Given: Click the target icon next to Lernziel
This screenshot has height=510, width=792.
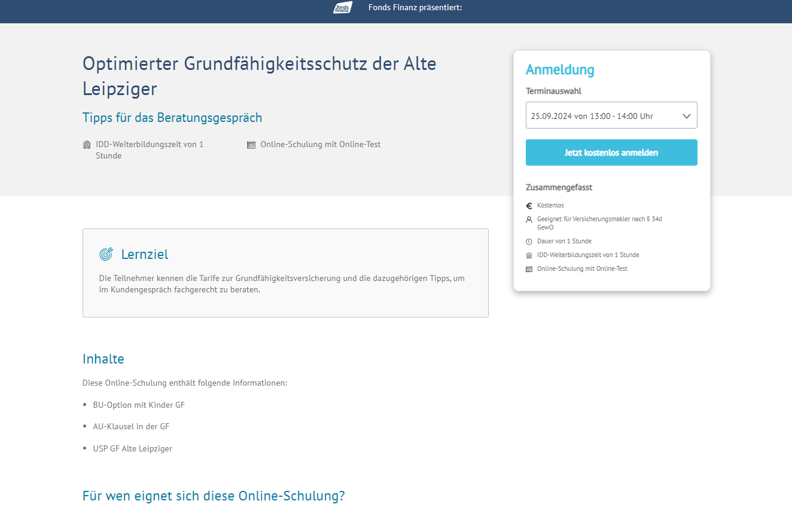Looking at the screenshot, I should point(106,254).
